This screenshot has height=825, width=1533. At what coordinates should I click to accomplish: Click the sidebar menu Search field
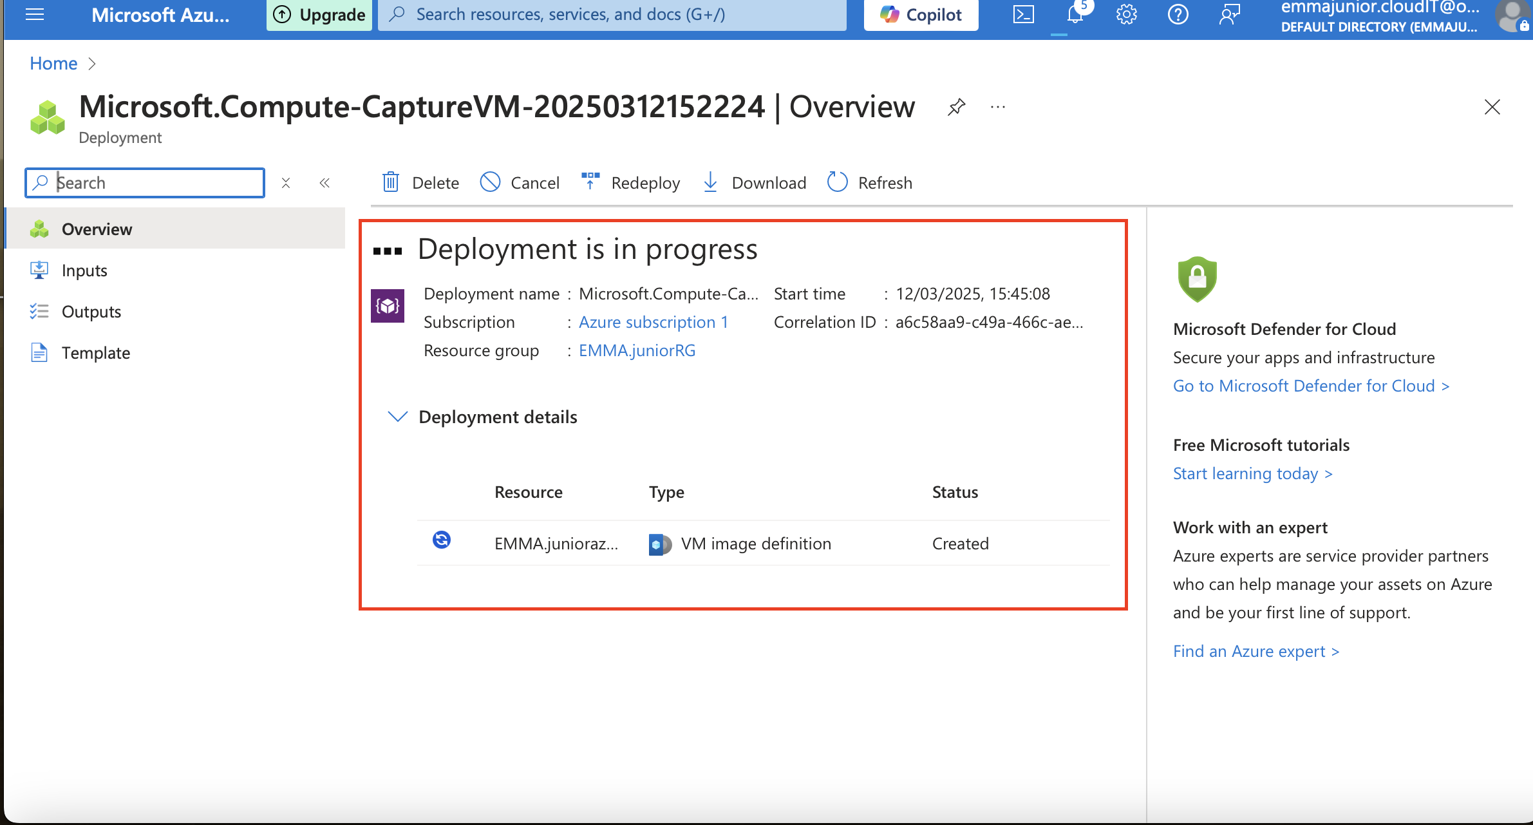point(145,183)
